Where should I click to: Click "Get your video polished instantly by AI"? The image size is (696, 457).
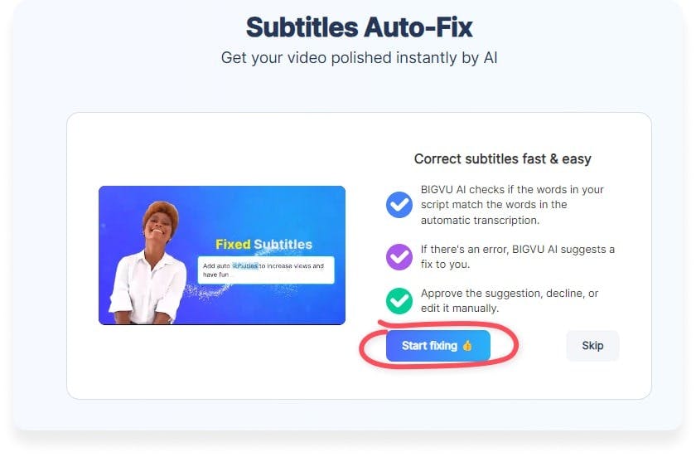tap(359, 58)
